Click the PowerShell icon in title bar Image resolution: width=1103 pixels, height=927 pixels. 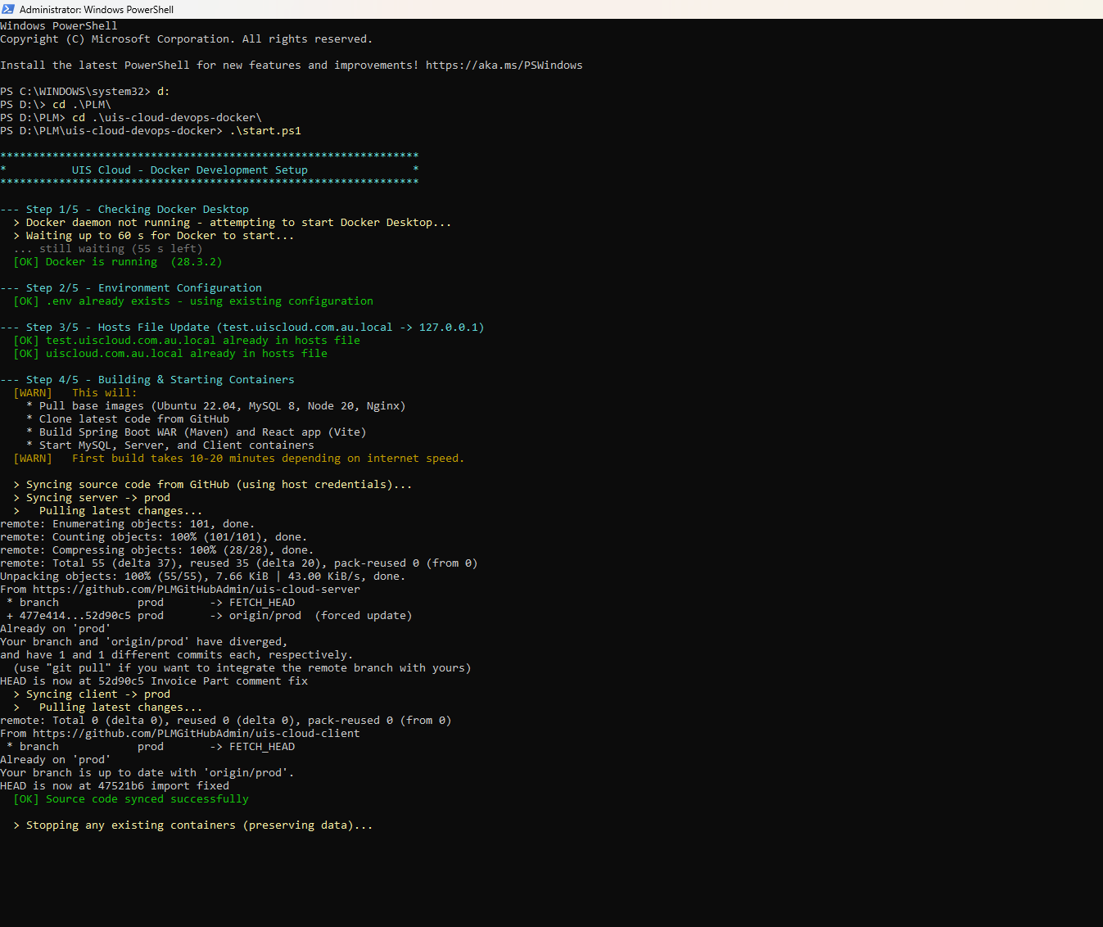[x=8, y=9]
